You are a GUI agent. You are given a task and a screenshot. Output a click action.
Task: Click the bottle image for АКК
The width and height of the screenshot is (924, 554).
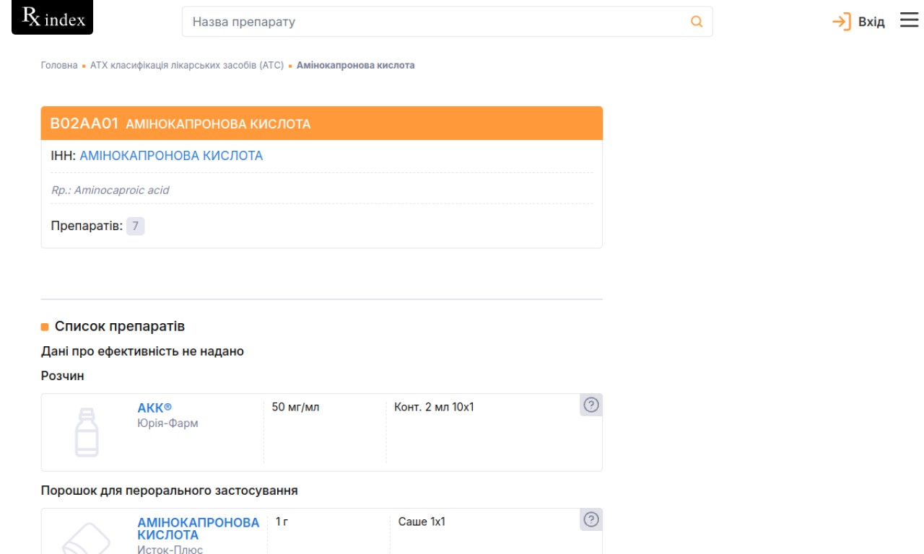click(x=87, y=432)
